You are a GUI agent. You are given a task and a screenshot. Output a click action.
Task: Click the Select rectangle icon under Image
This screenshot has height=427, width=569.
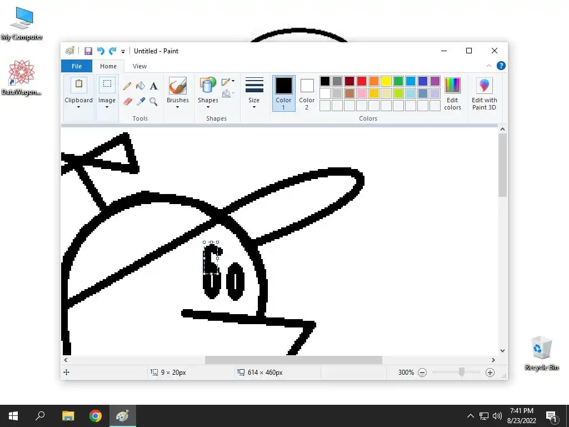107,85
